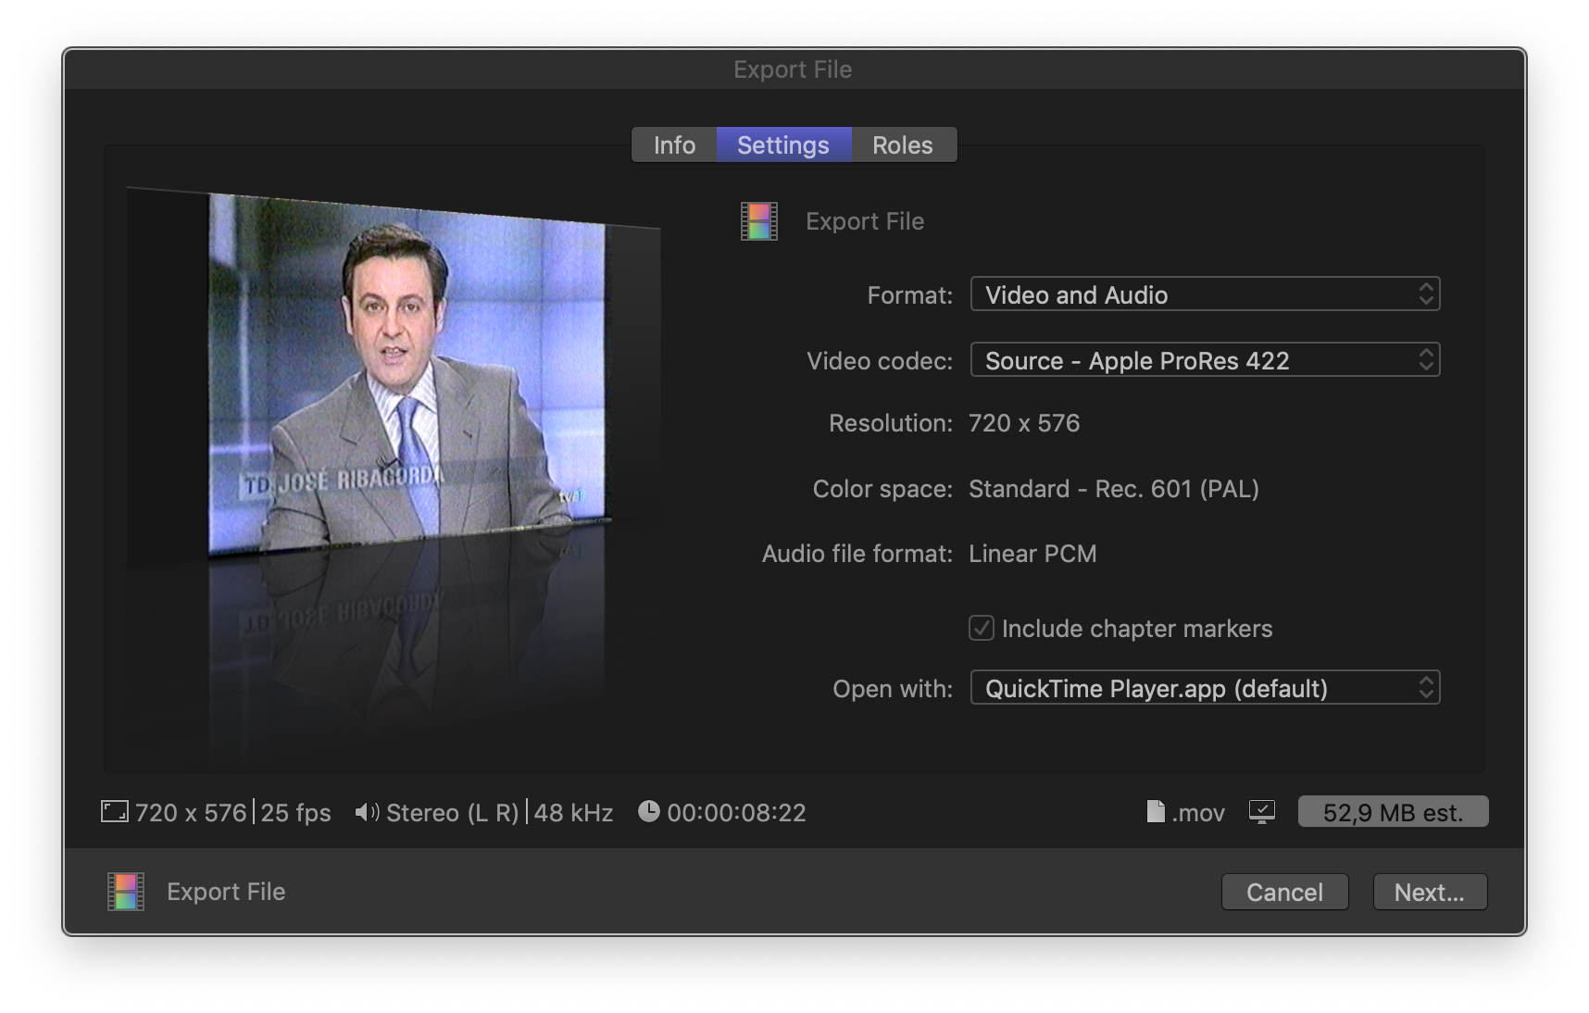Click the .mov file document icon
This screenshot has width=1589, height=1013.
click(1156, 811)
